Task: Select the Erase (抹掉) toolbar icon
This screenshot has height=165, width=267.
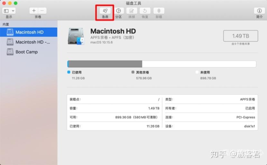Action: (x=132, y=11)
